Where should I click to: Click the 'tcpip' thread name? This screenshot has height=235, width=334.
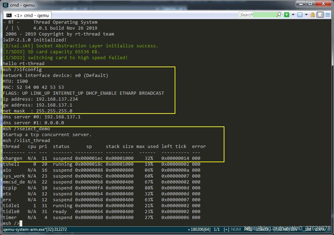pyautogui.click(x=10, y=188)
